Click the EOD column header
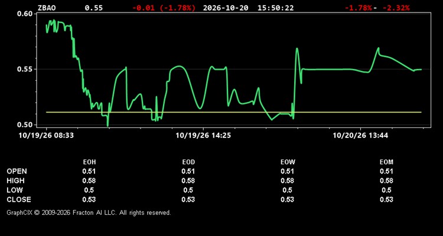This screenshot has height=236, width=443. [188, 162]
